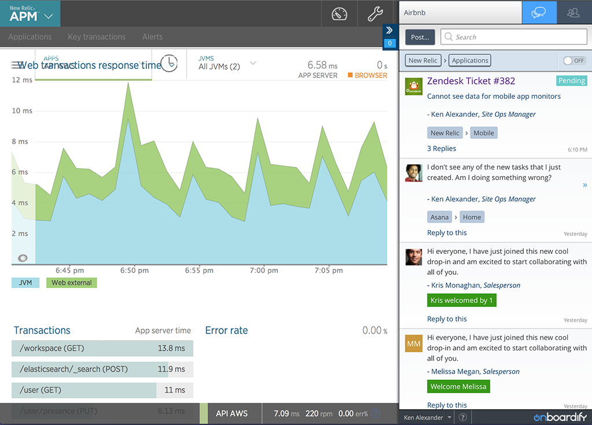Click the /workspace (GET) transaction bar

click(102, 348)
